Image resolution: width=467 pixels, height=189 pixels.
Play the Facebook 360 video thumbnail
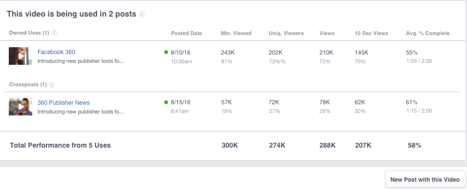(20, 56)
